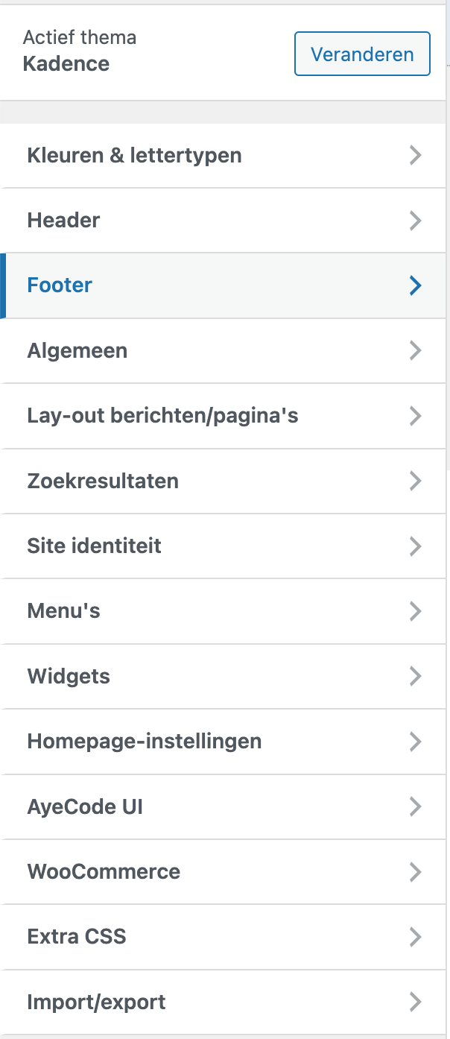Screen dimensions: 450x1039
Task: Click the Kadence active theme label
Action: [66, 63]
